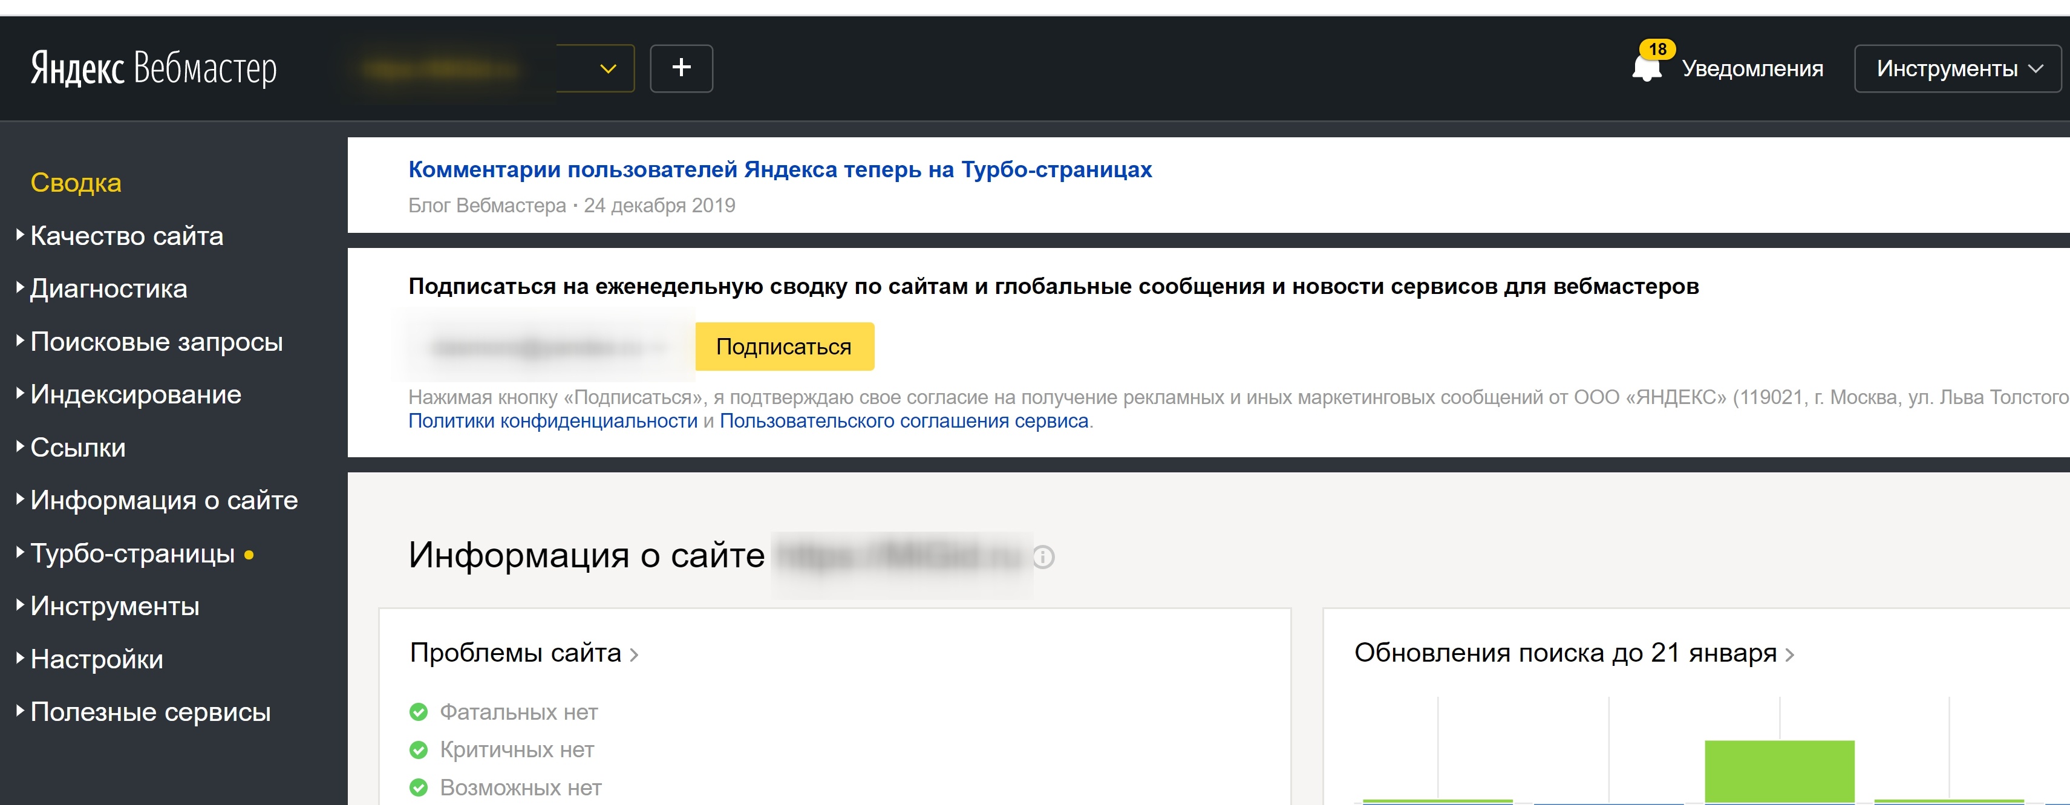The height and width of the screenshot is (805, 2070).
Task: Open the site selector dropdown arrow
Action: [609, 68]
